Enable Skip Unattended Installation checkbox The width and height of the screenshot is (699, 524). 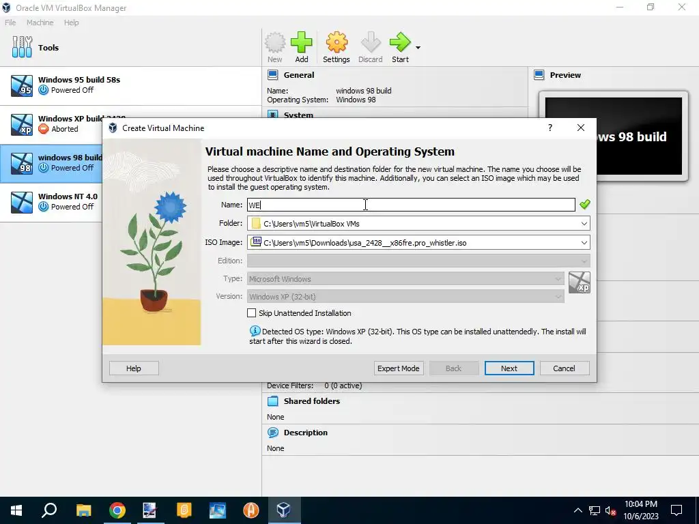251,313
